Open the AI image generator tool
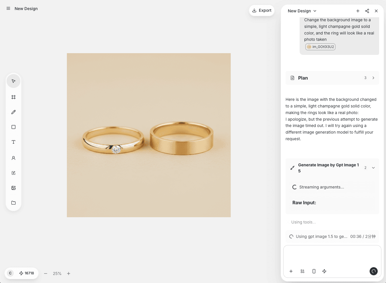Image resolution: width=386 pixels, height=283 pixels. [x=13, y=188]
